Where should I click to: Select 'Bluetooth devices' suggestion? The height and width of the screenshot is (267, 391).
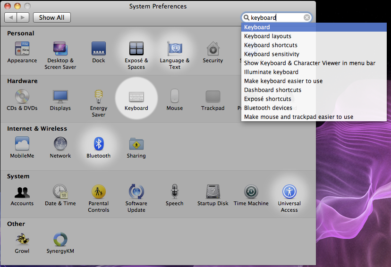pyautogui.click(x=314, y=108)
